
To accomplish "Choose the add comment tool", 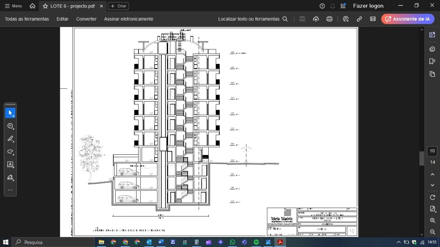I will click(10, 126).
